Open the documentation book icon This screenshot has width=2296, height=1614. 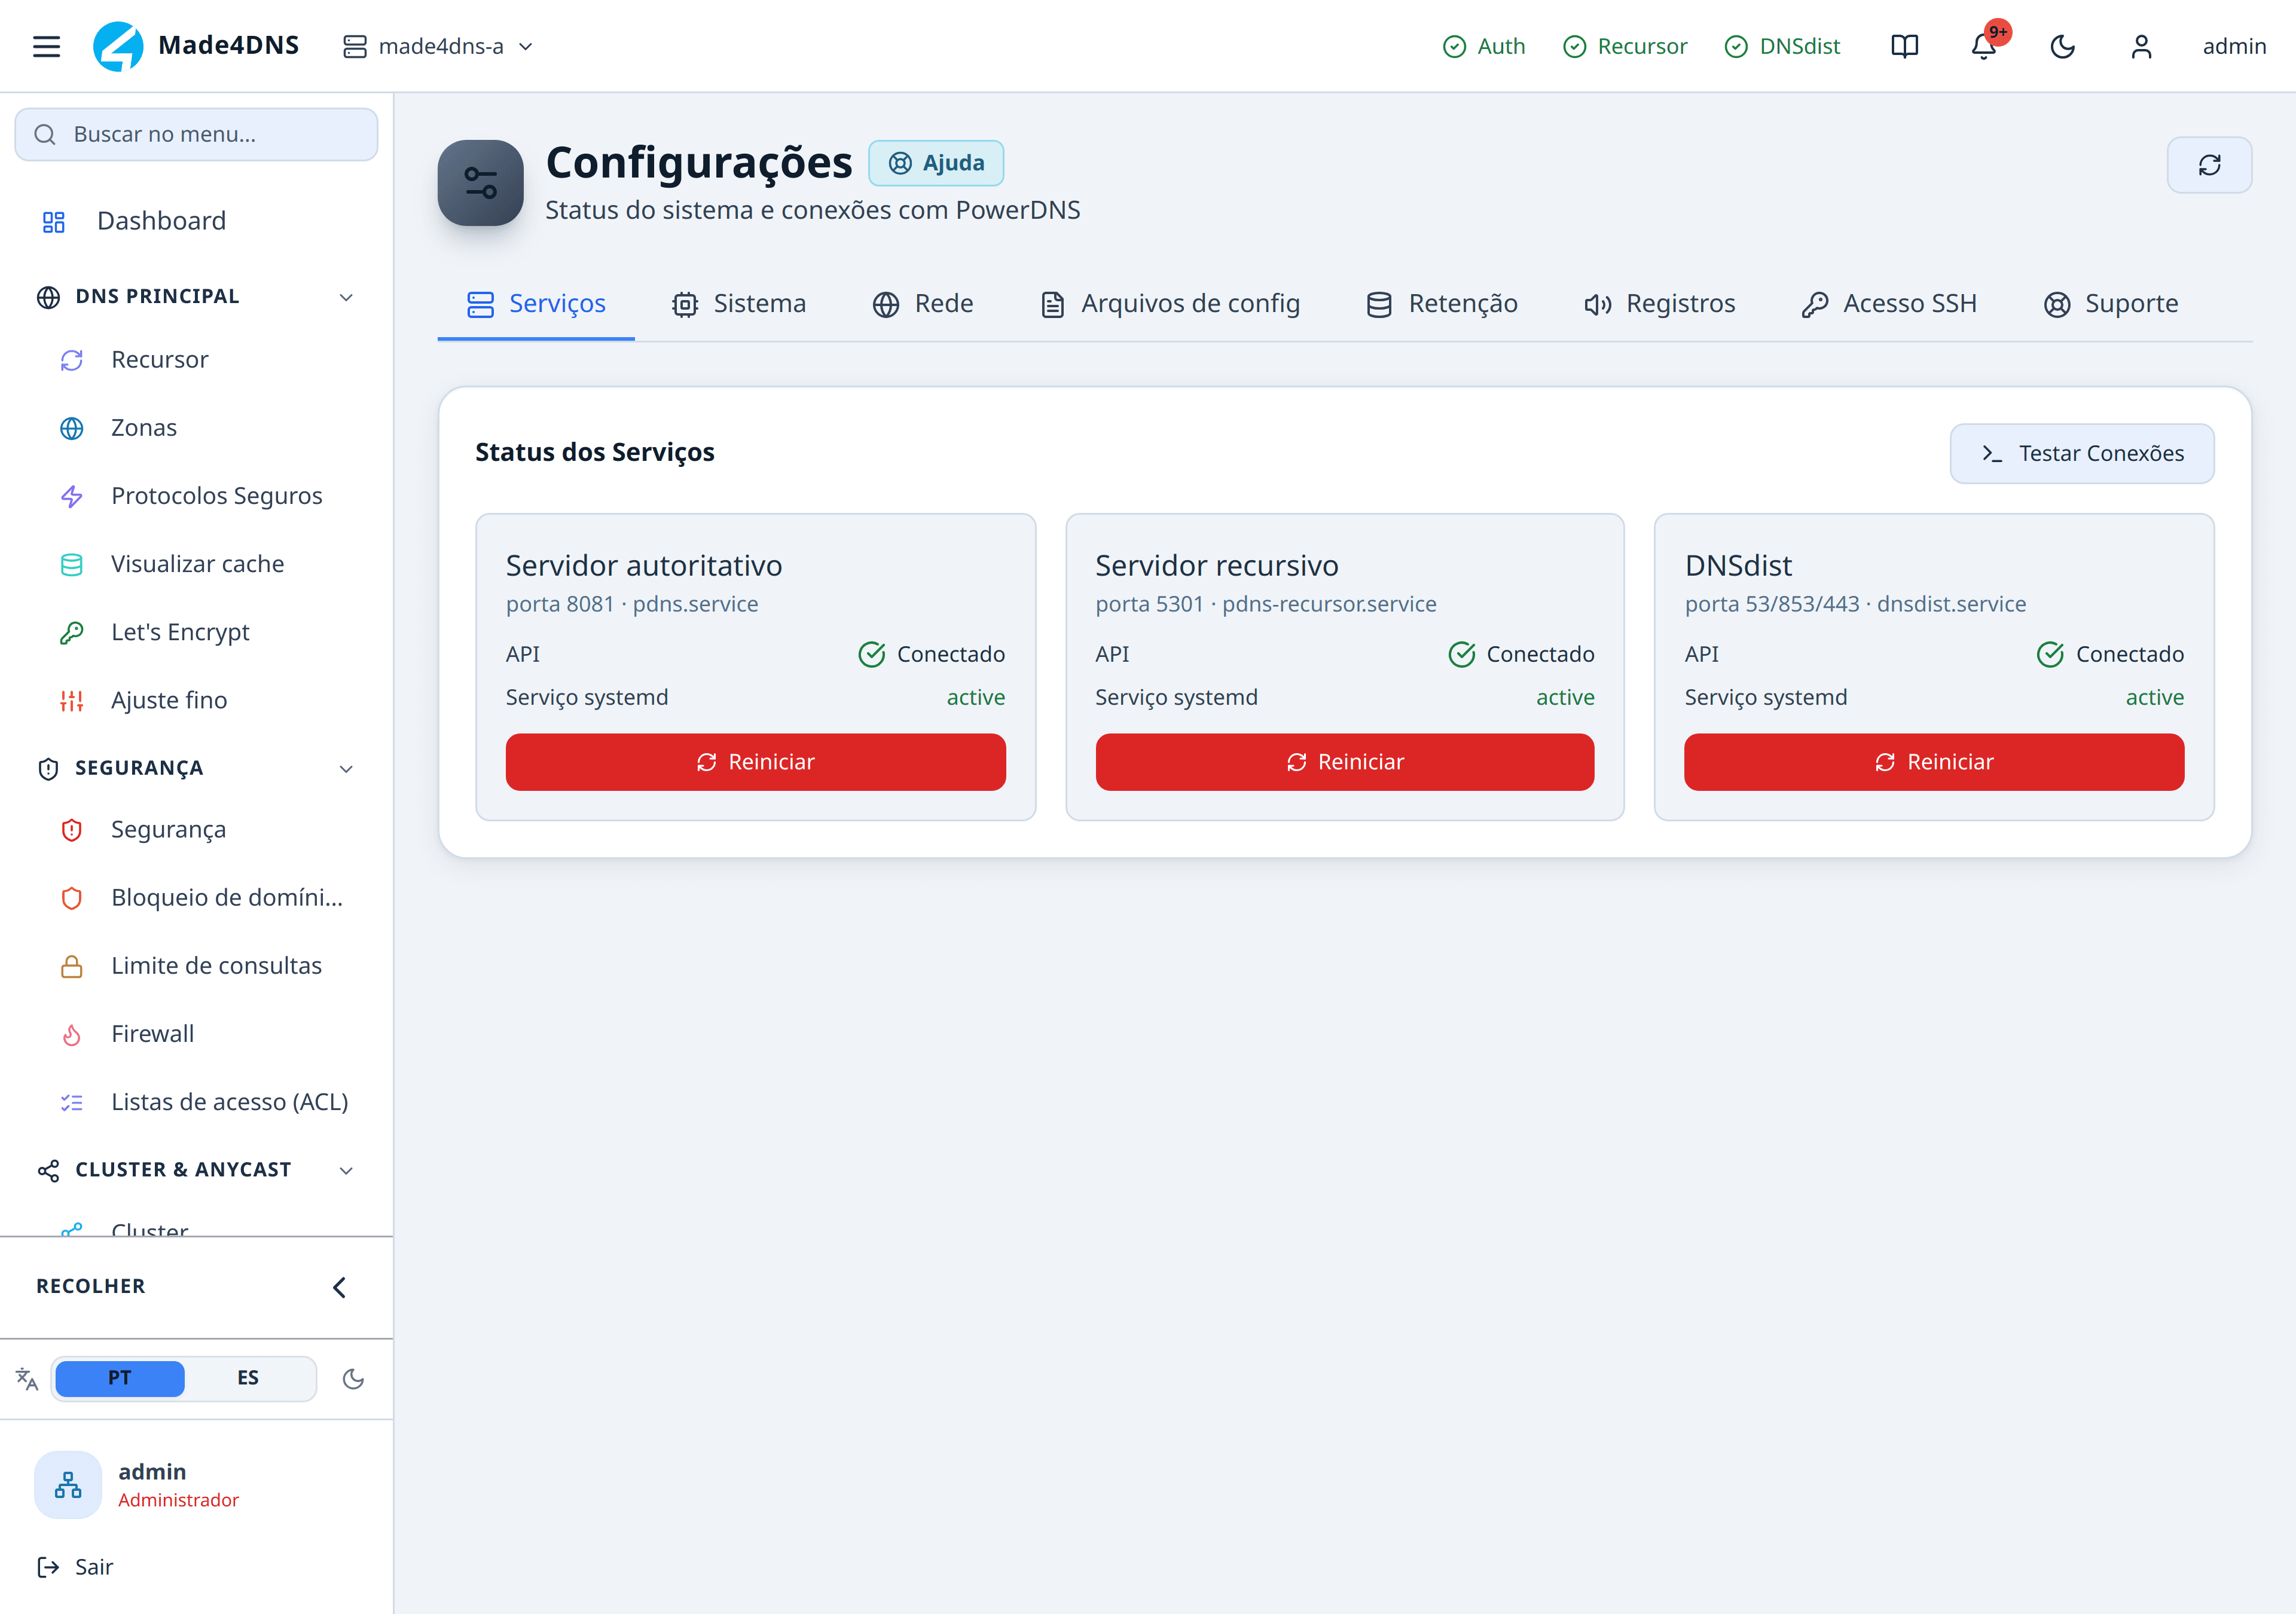[1904, 46]
